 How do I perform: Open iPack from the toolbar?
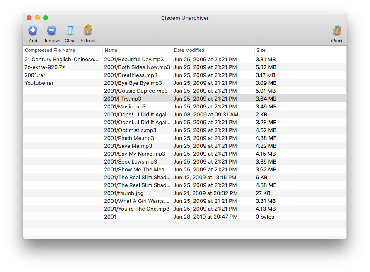click(x=336, y=31)
